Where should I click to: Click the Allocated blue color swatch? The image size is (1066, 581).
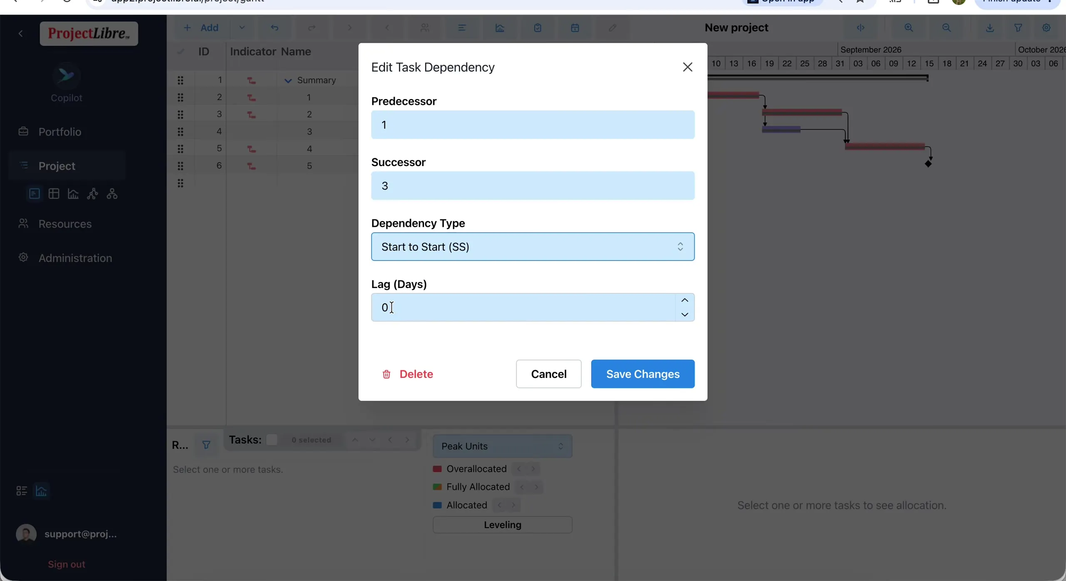click(437, 505)
